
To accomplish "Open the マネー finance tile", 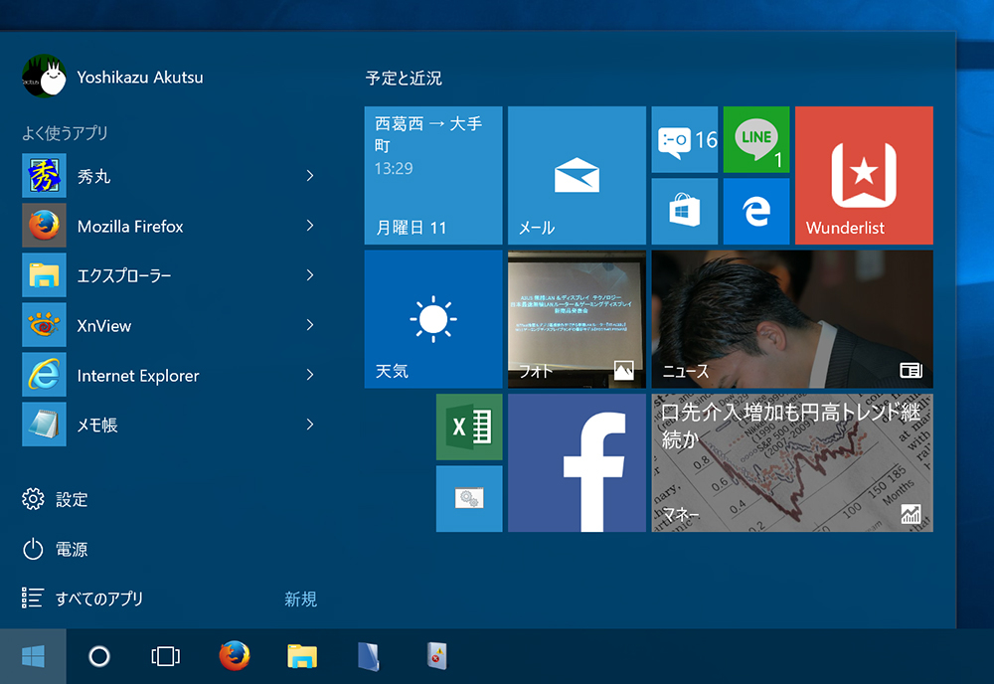I will click(791, 463).
